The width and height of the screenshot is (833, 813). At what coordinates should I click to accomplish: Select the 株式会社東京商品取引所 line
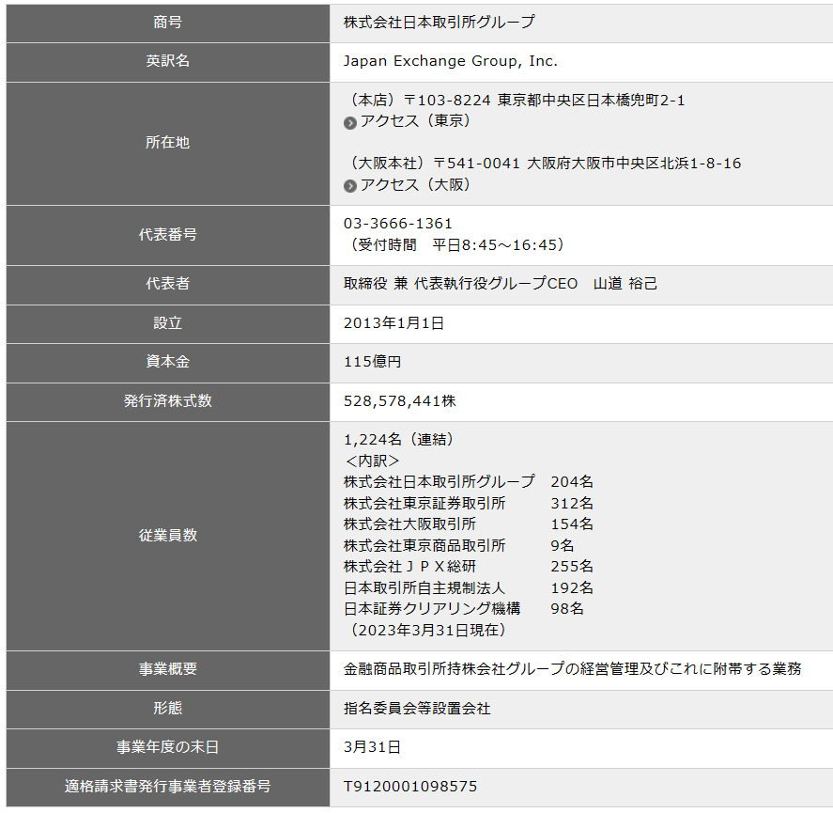pos(424,545)
